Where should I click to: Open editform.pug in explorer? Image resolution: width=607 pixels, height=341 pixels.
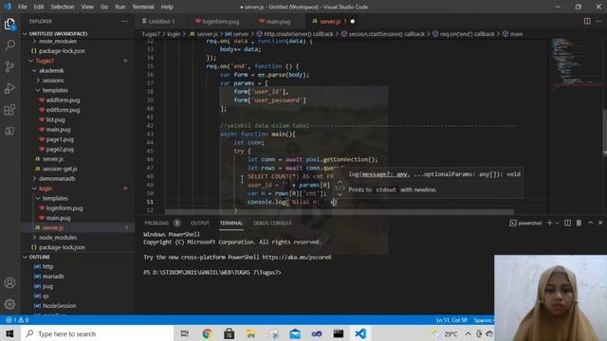tap(63, 110)
